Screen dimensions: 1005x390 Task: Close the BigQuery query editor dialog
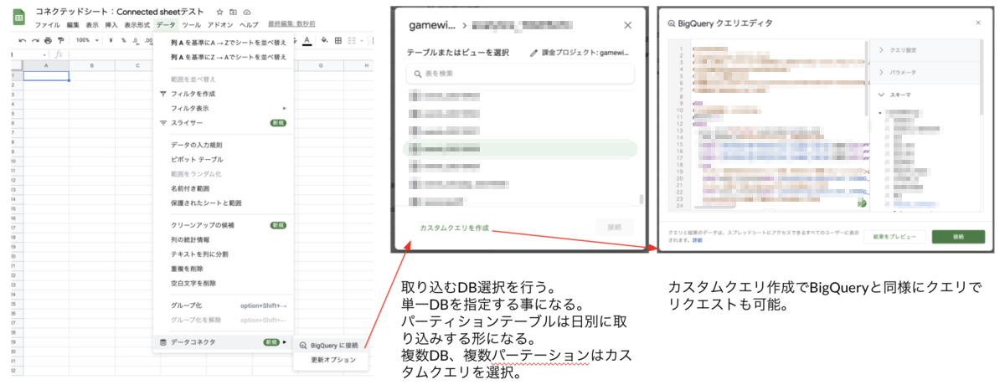(x=977, y=23)
